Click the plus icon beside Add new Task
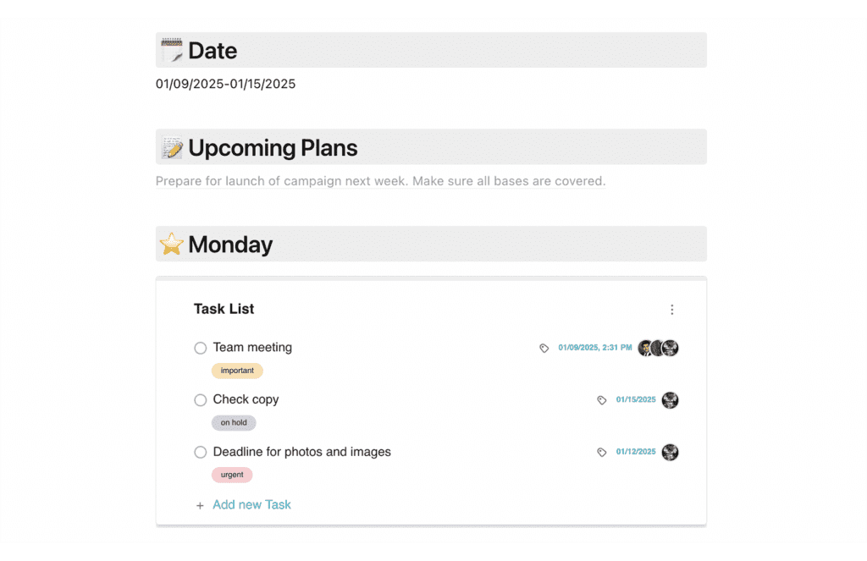This screenshot has width=867, height=561. click(199, 504)
